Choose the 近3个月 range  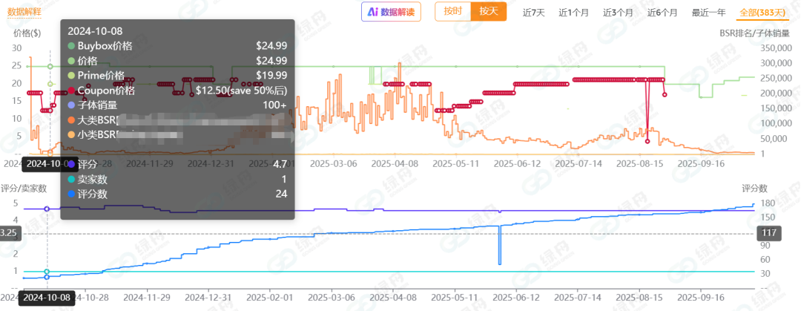[x=618, y=13]
